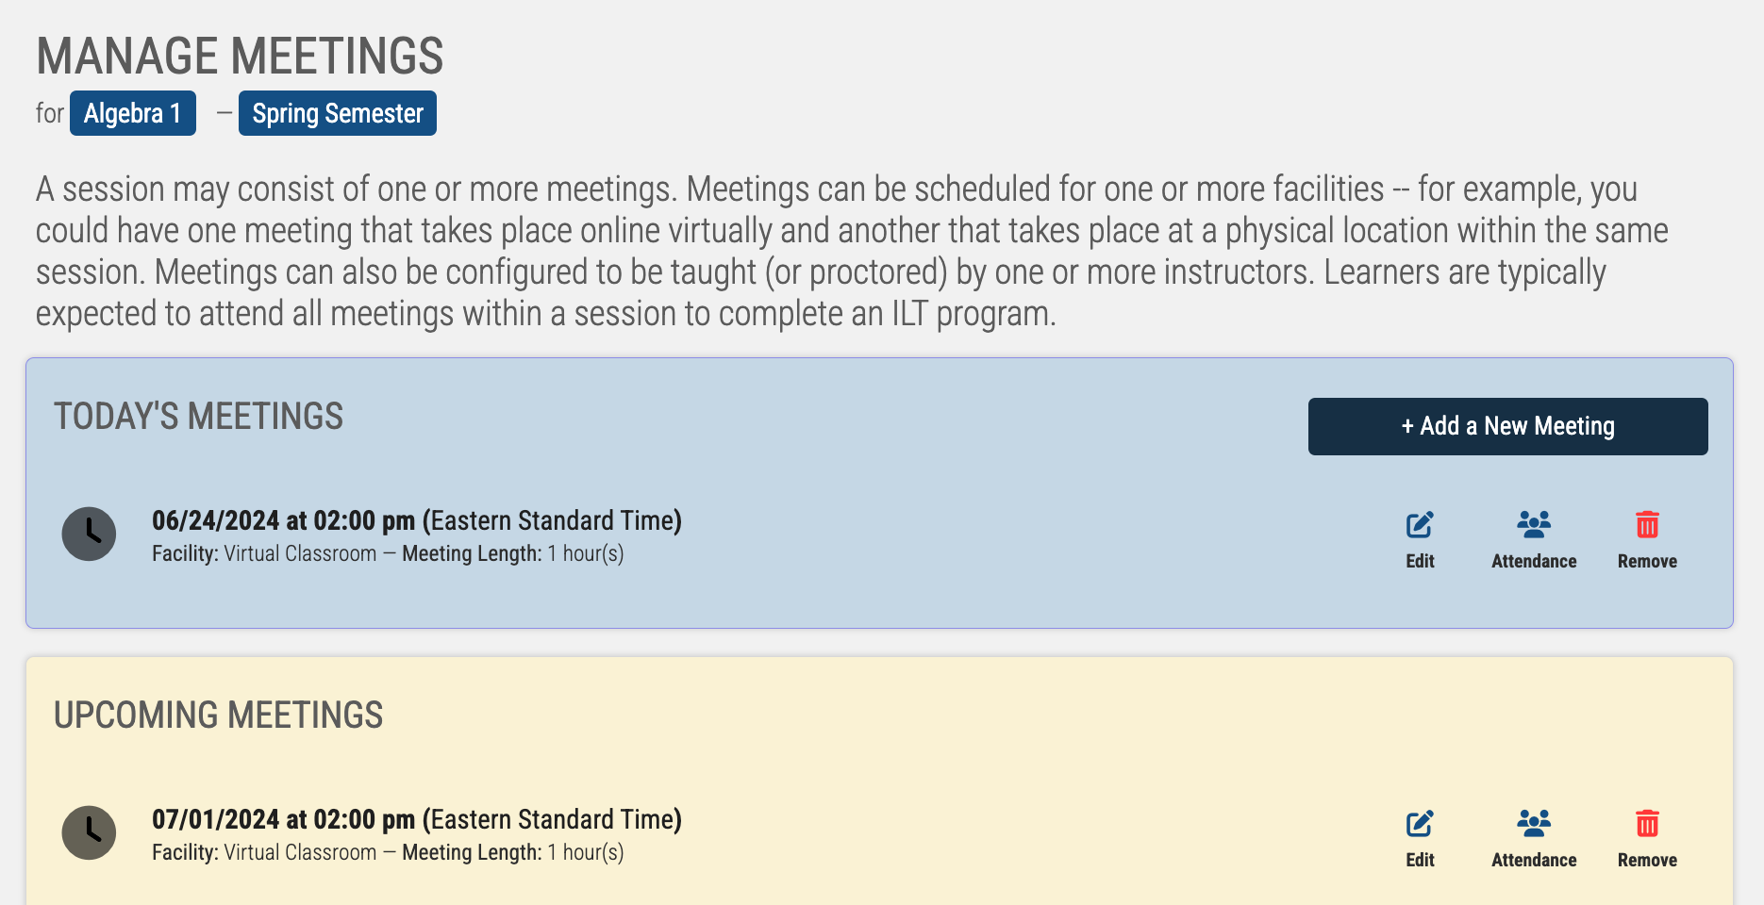The height and width of the screenshot is (905, 1764).
Task: Click the clock icon beside 07/01/2024 meeting
Action: click(89, 832)
